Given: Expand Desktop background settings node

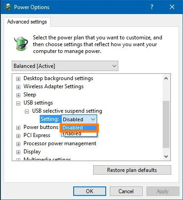Looking at the screenshot, I should tap(18, 79).
